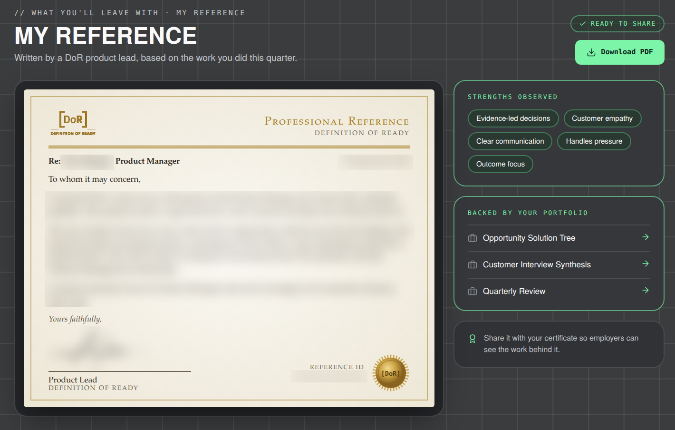This screenshot has width=675, height=430.
Task: Click the reference letter document preview
Action: coord(229,248)
